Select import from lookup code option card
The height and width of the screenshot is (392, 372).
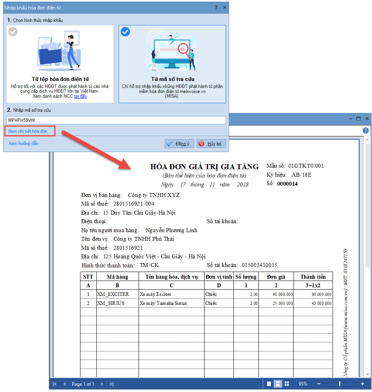[172, 64]
